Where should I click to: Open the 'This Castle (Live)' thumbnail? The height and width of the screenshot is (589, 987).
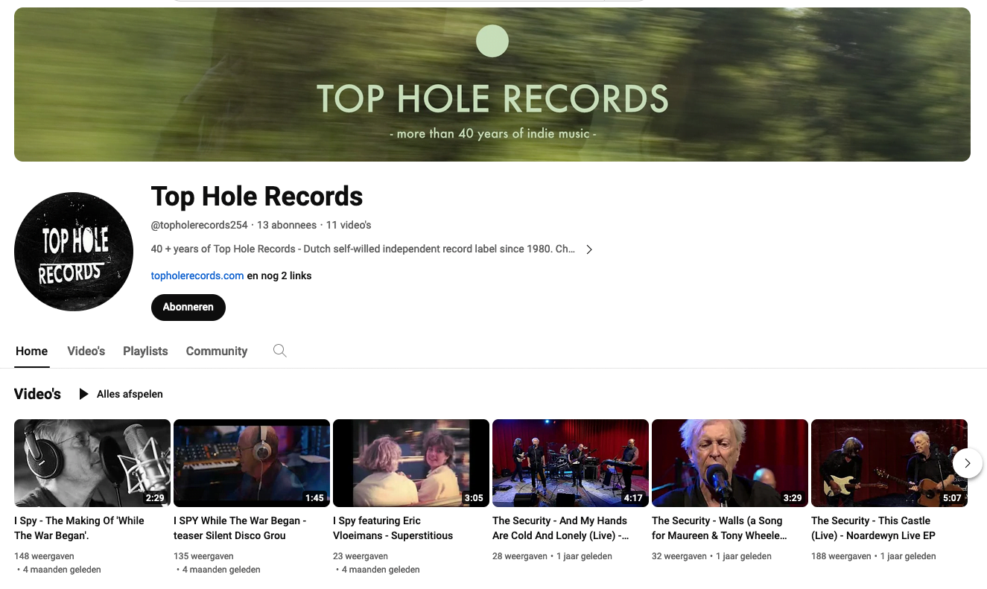click(889, 463)
